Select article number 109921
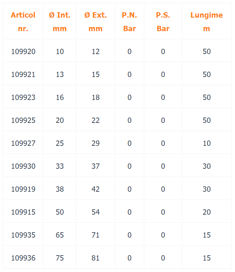 pyautogui.click(x=23, y=75)
